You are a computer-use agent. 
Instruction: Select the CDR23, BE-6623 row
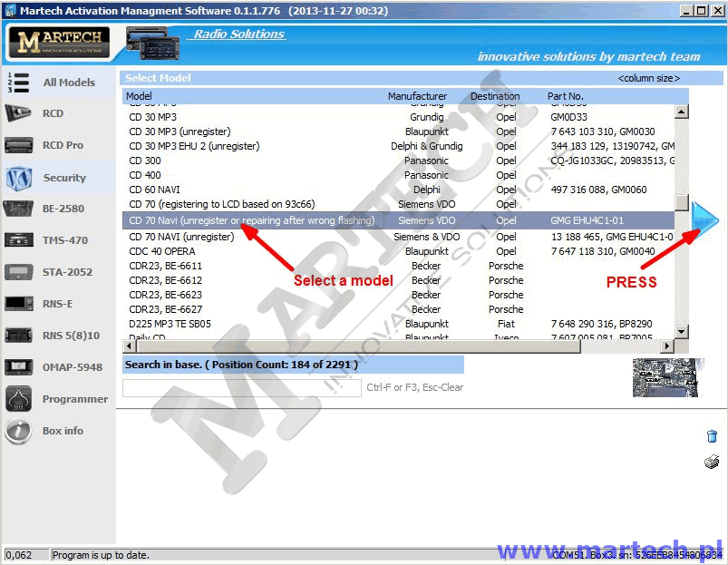(x=398, y=295)
